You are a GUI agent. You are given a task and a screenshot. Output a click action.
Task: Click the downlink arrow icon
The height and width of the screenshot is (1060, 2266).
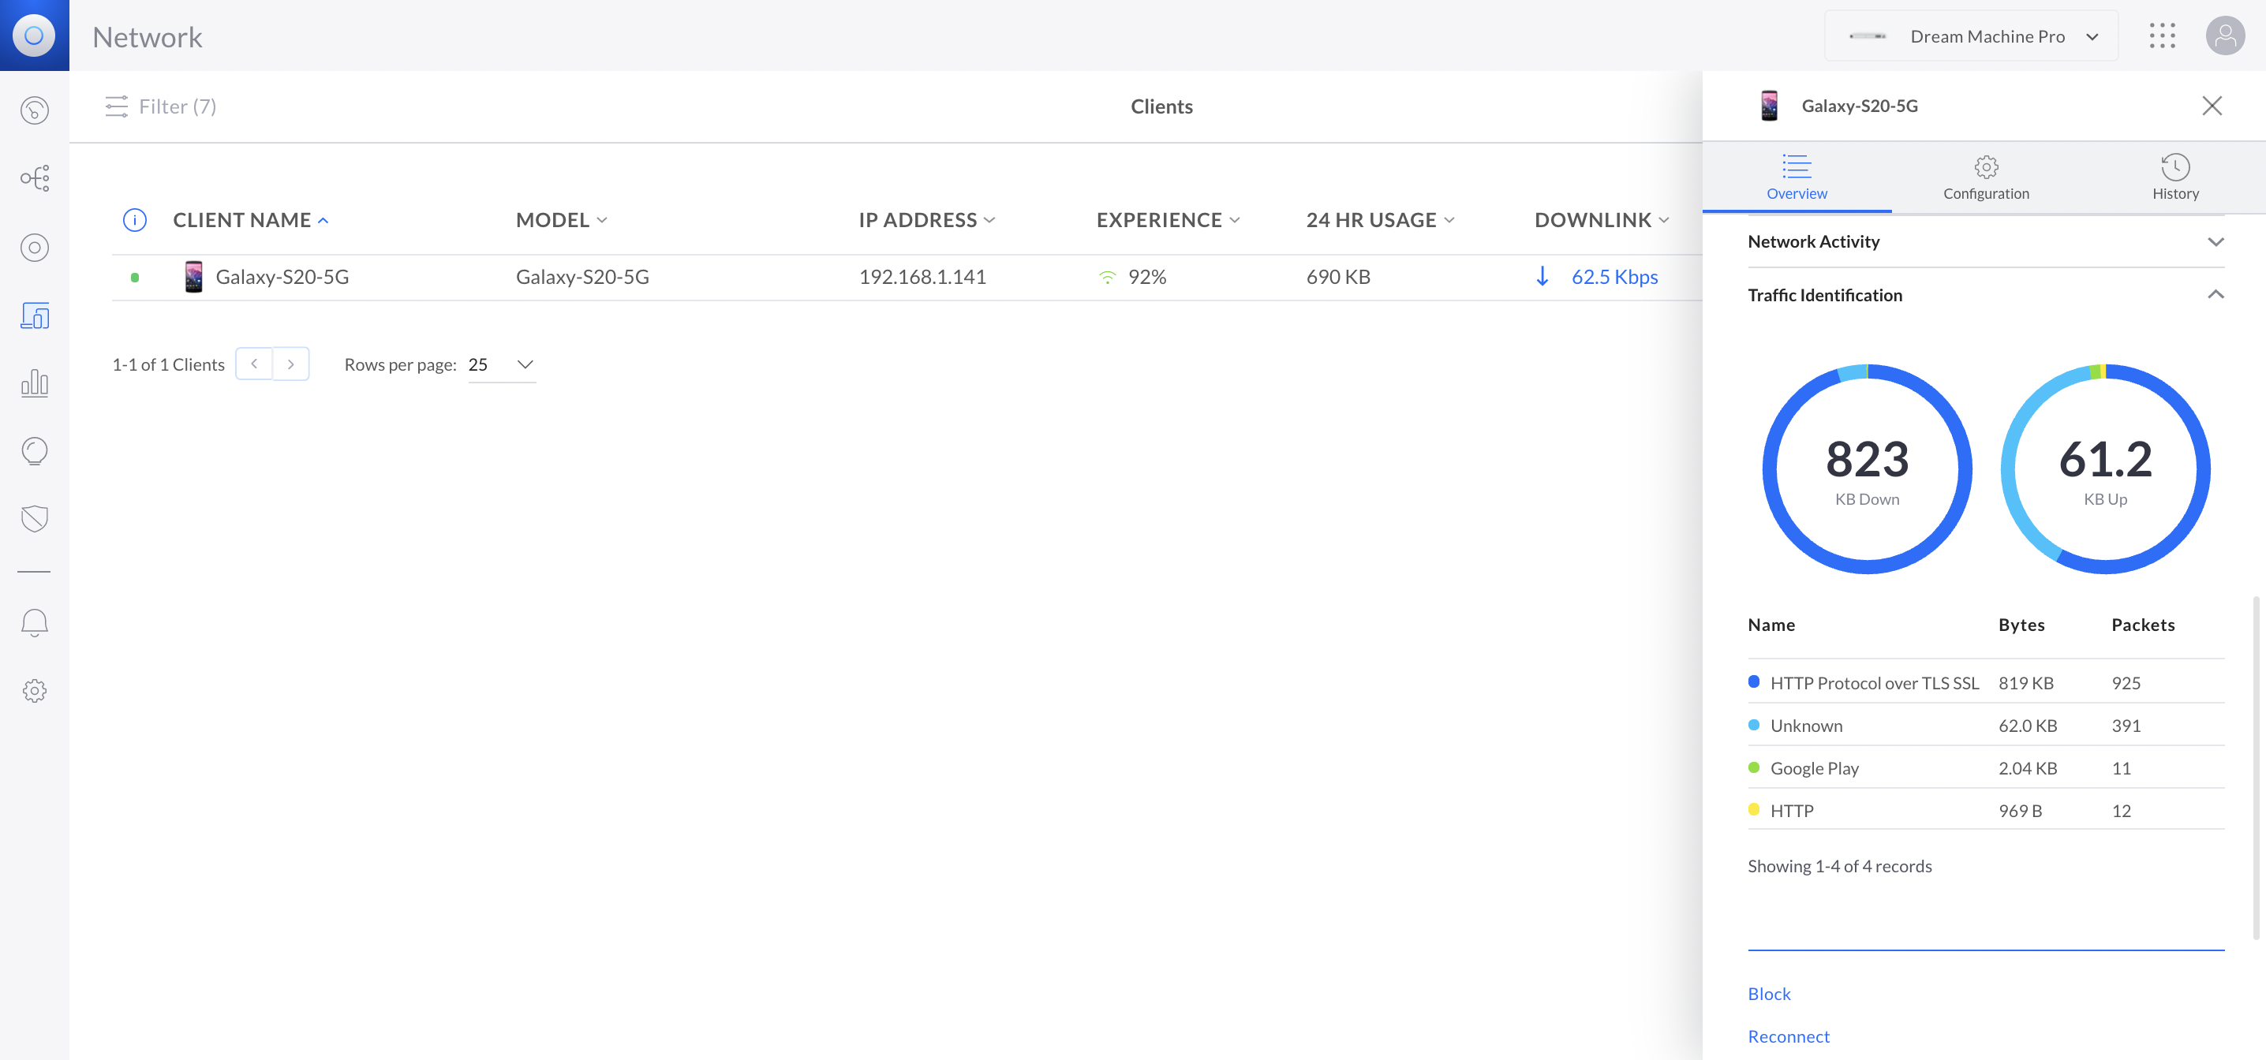coord(1542,276)
